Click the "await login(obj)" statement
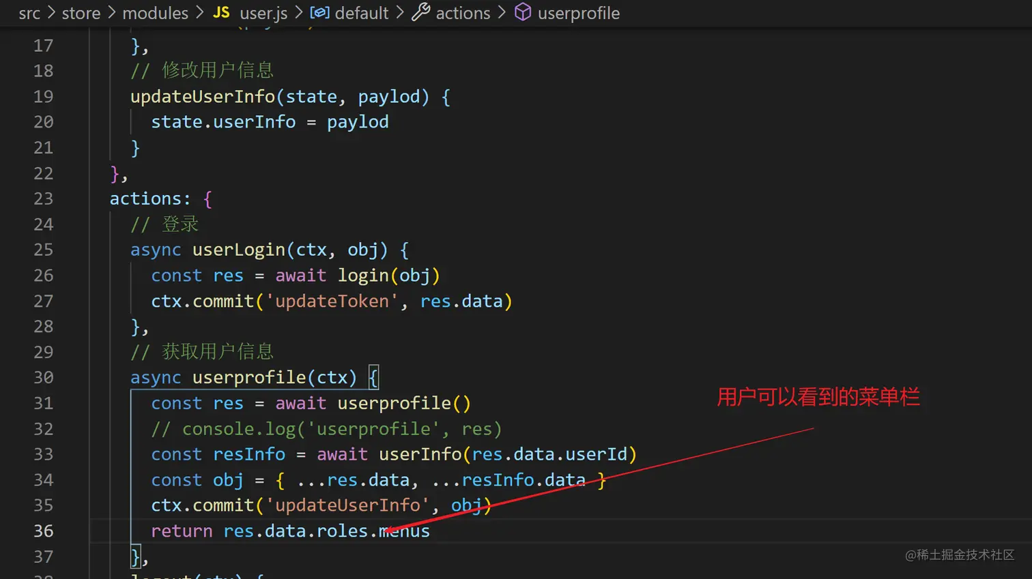The height and width of the screenshot is (579, 1032). click(x=358, y=276)
